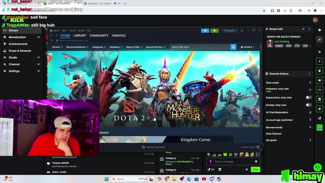Open Banned words arrow
325x183 pixels.
310,127
